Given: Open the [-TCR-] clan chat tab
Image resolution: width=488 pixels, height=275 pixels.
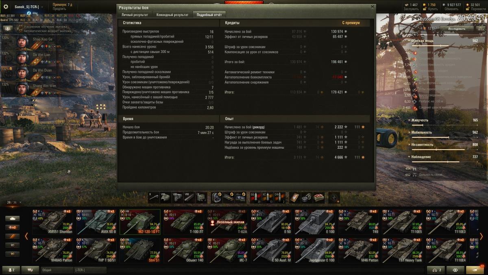Looking at the screenshot, I should click(x=90, y=270).
